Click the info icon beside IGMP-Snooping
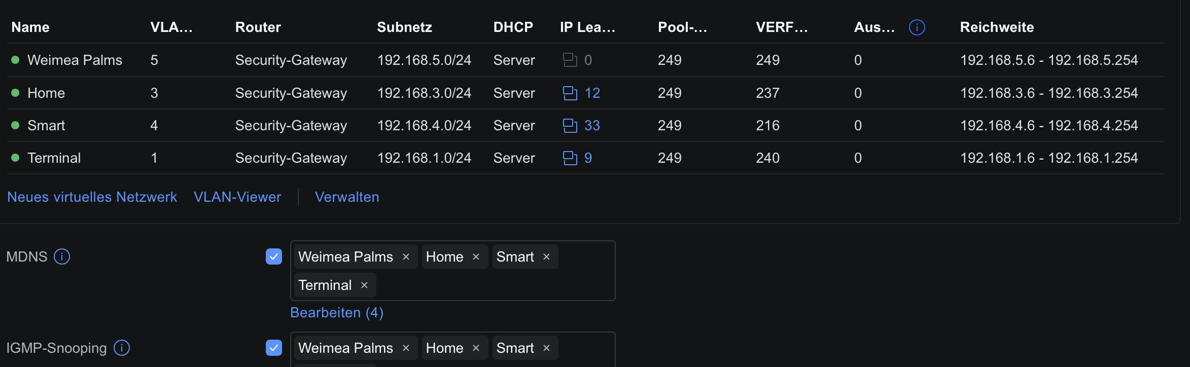The image size is (1190, 367). 122,348
